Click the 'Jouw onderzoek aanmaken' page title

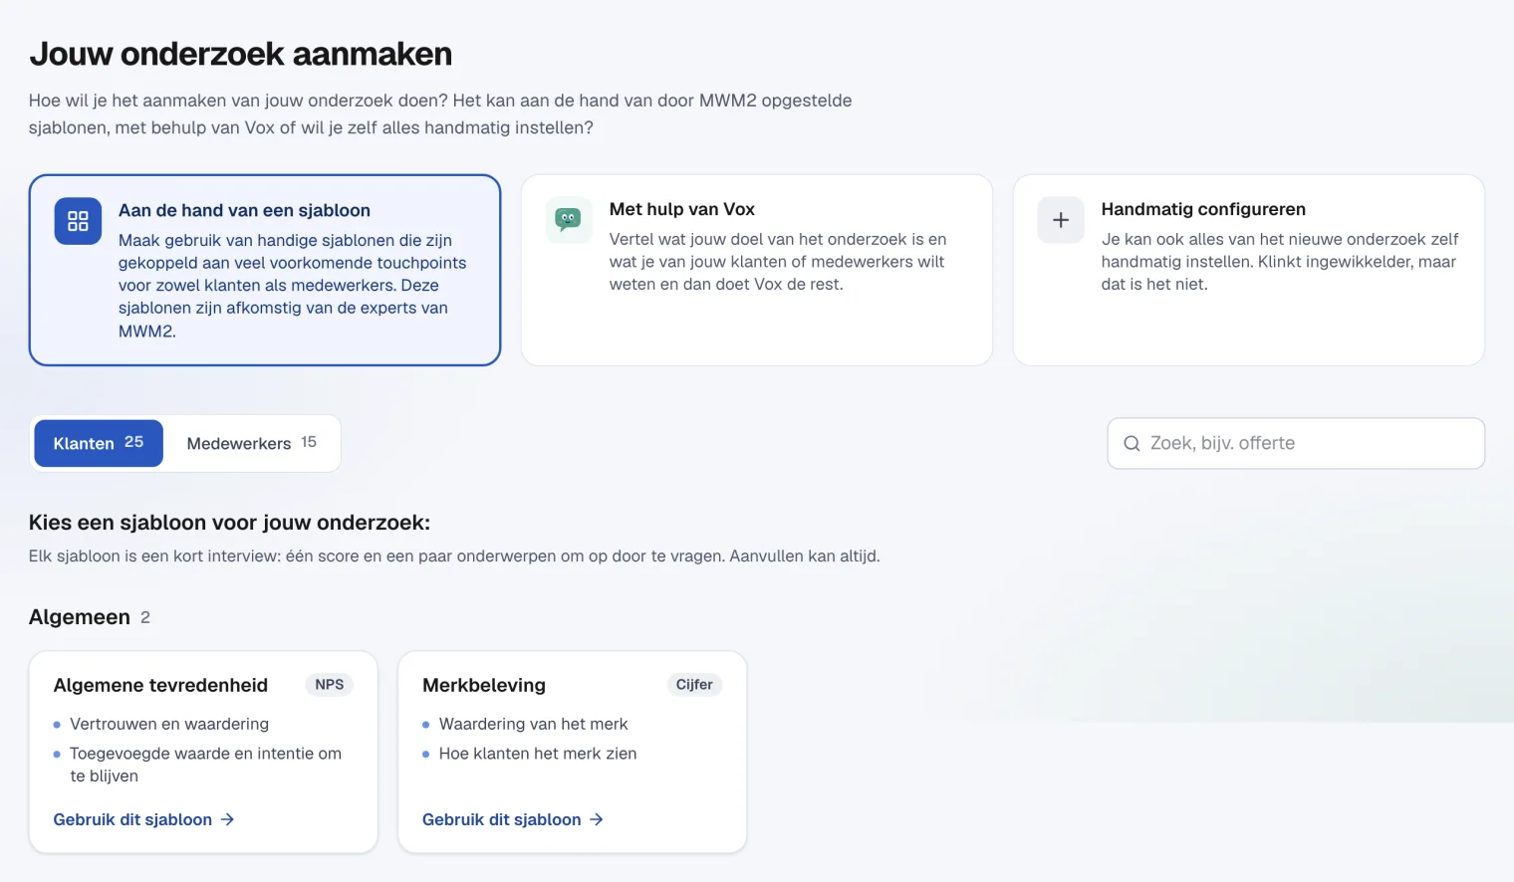tap(240, 54)
